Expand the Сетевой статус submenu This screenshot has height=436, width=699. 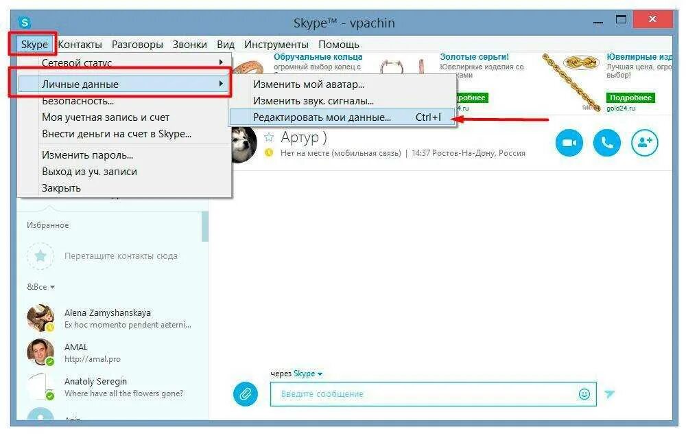pos(124,62)
